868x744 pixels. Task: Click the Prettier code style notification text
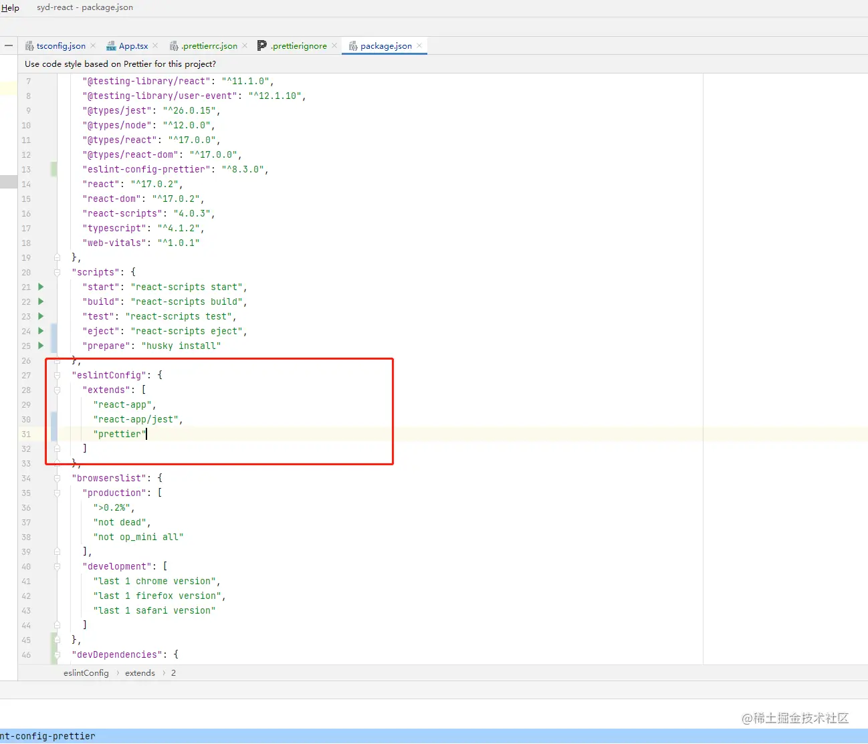coord(120,64)
